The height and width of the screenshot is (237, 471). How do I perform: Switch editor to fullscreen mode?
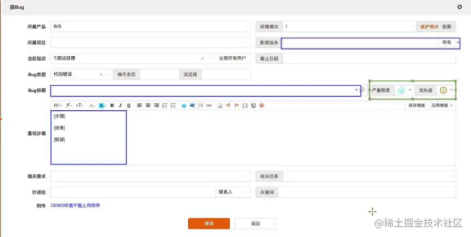point(245,105)
